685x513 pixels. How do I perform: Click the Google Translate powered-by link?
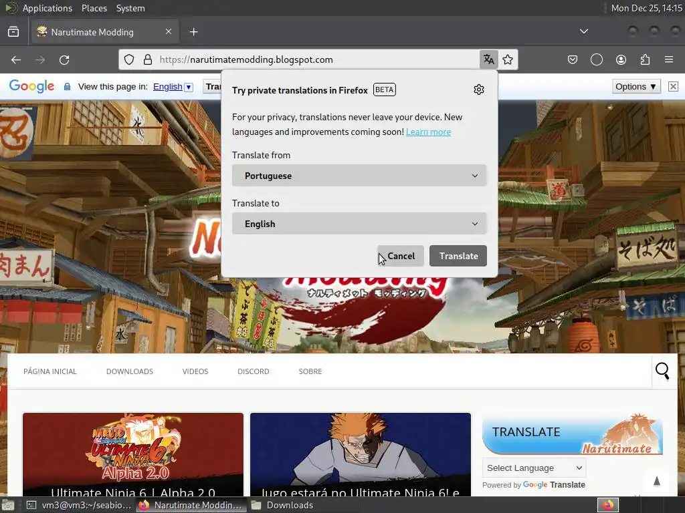click(554, 485)
